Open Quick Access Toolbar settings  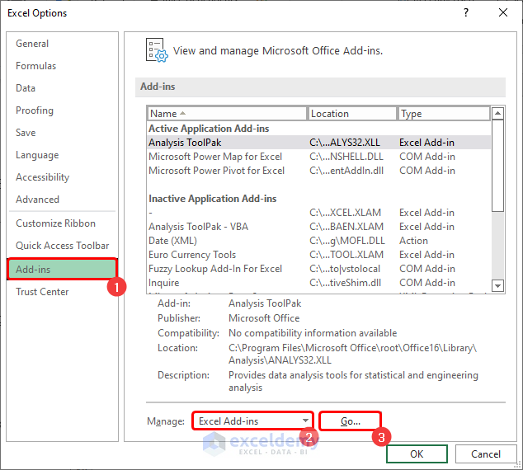(x=63, y=246)
